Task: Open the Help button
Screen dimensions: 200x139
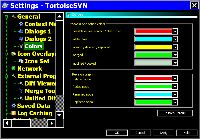Action: click(187, 133)
